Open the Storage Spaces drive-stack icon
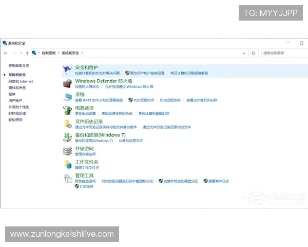308x247 pixels. [68, 151]
